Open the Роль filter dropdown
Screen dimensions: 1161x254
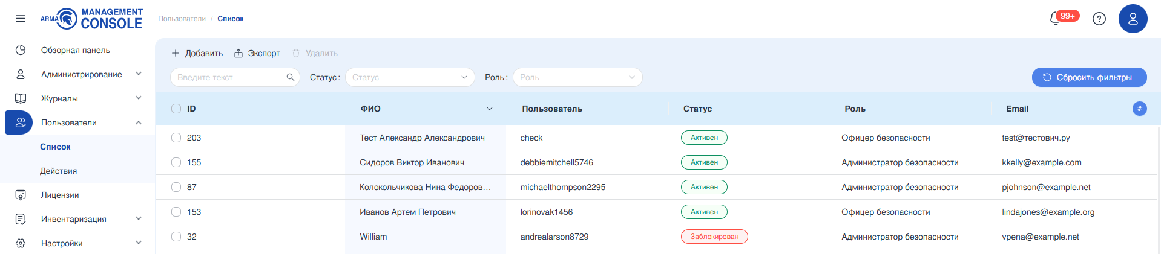[x=577, y=77]
